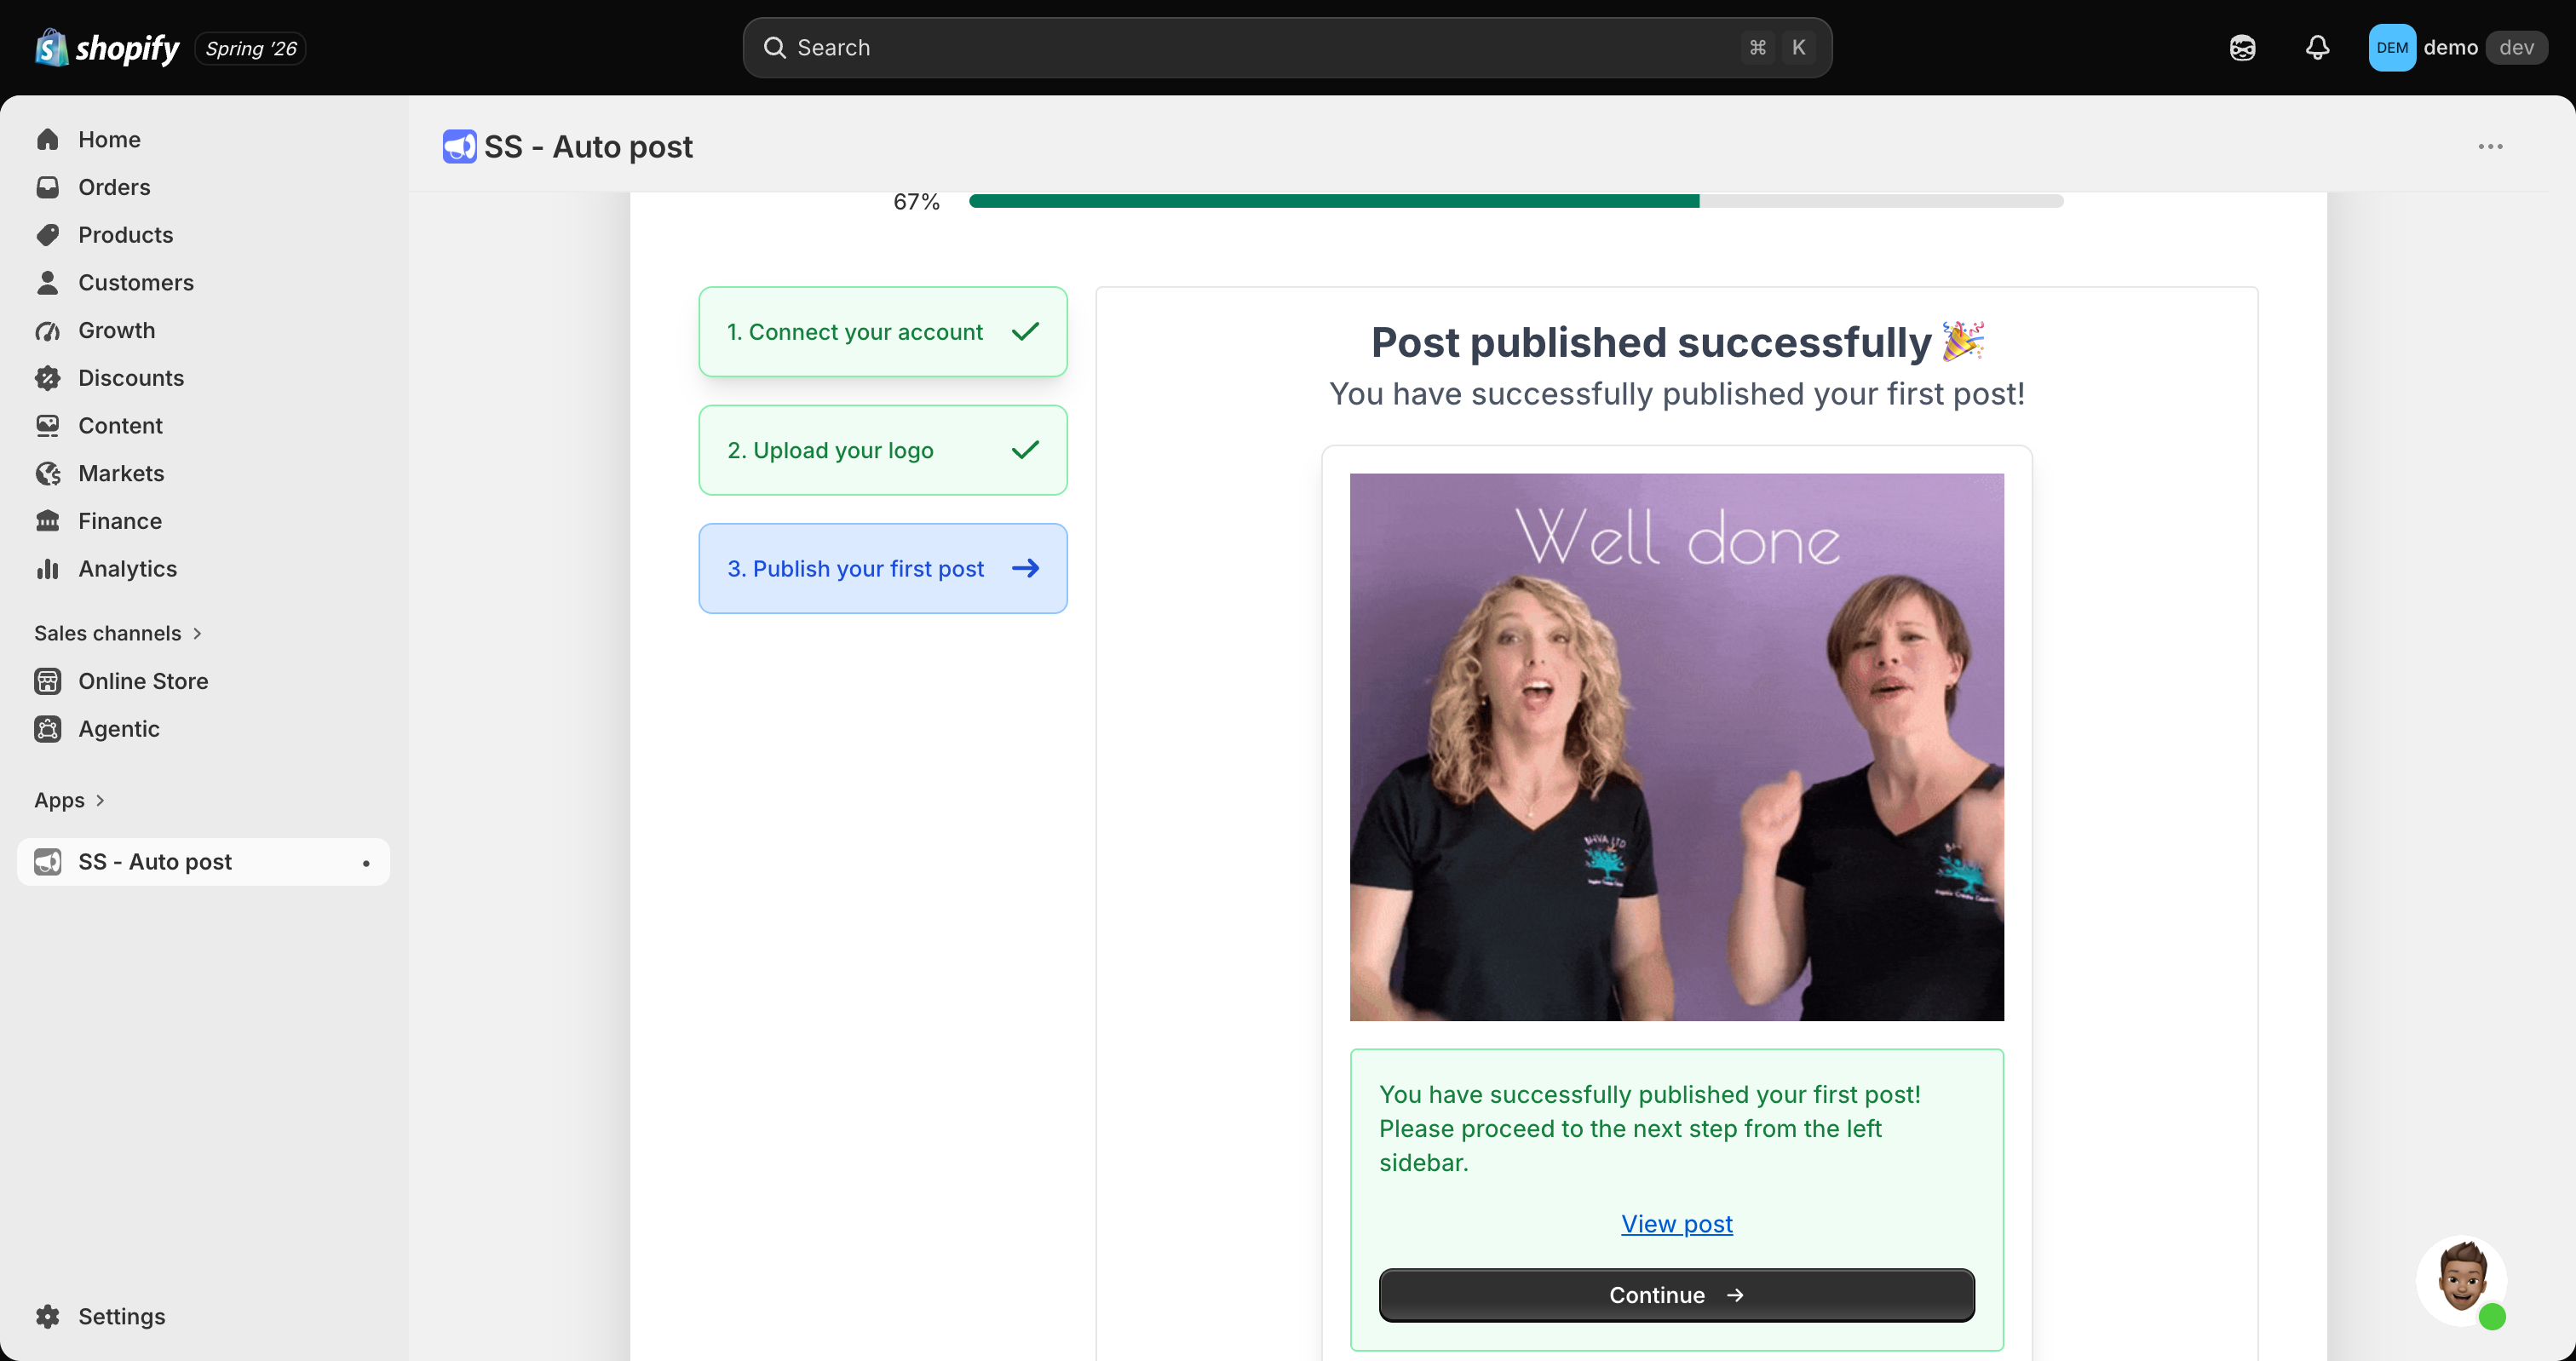This screenshot has width=2576, height=1361.
Task: Open step 2 Upload your logo
Action: pyautogui.click(x=883, y=450)
